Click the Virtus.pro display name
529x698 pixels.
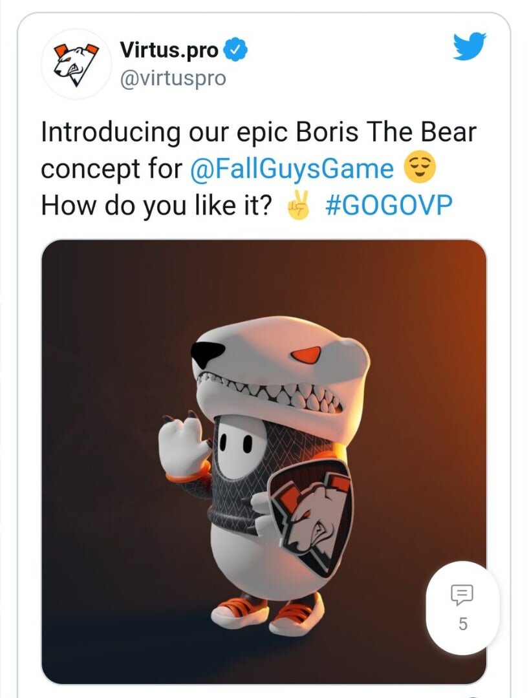[x=169, y=49]
